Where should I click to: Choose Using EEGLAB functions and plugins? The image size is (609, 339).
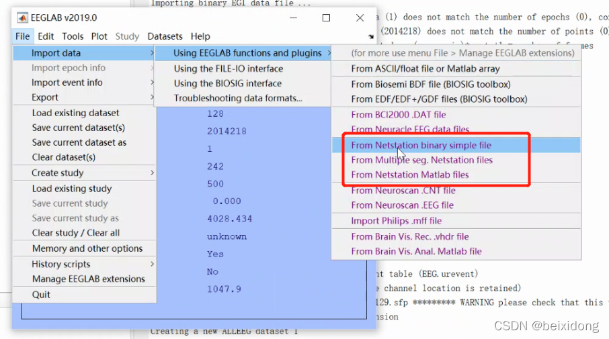(x=243, y=53)
